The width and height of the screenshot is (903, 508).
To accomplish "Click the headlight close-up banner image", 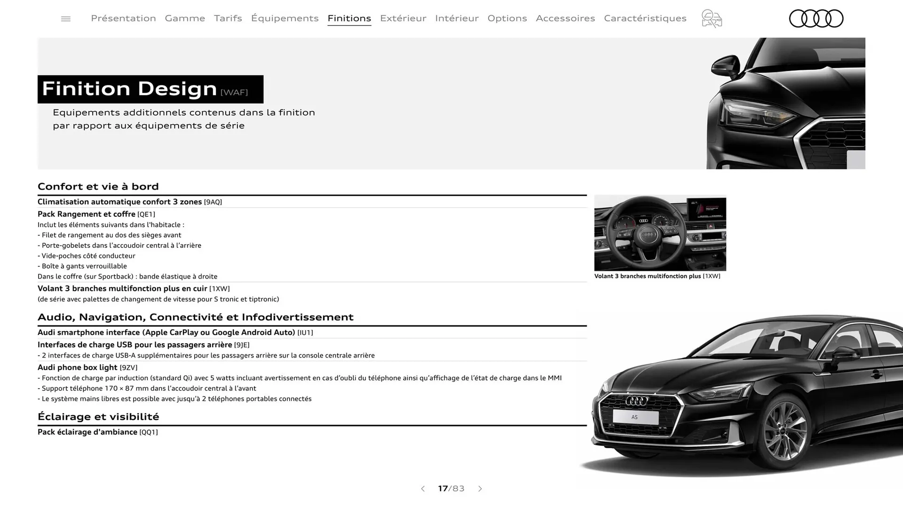I will (785, 103).
